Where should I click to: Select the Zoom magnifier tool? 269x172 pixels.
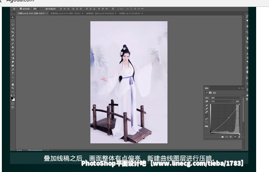(13, 88)
